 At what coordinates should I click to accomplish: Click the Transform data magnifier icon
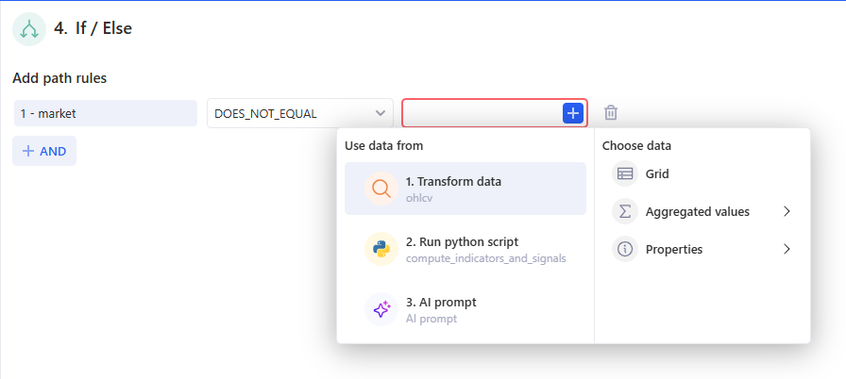381,189
